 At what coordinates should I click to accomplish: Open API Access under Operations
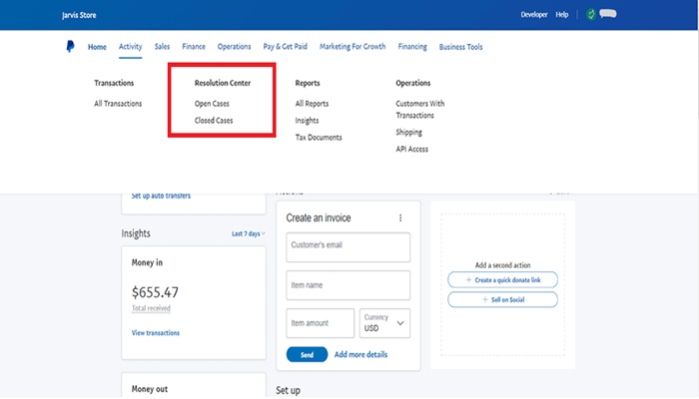tap(411, 149)
